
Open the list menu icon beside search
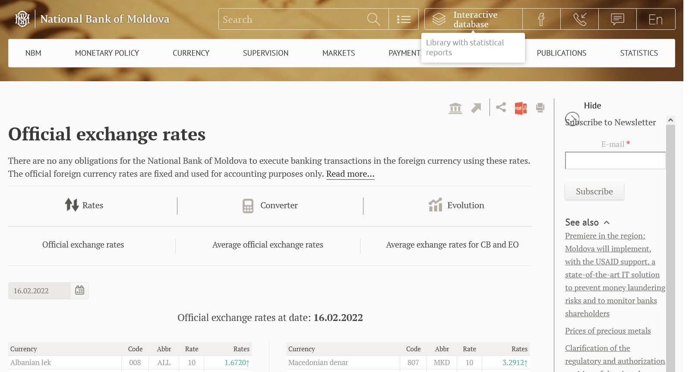tap(404, 19)
